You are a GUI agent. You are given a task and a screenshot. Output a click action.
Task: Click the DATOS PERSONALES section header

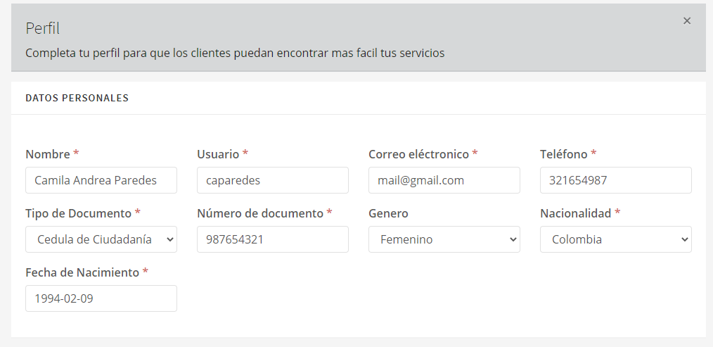point(77,99)
